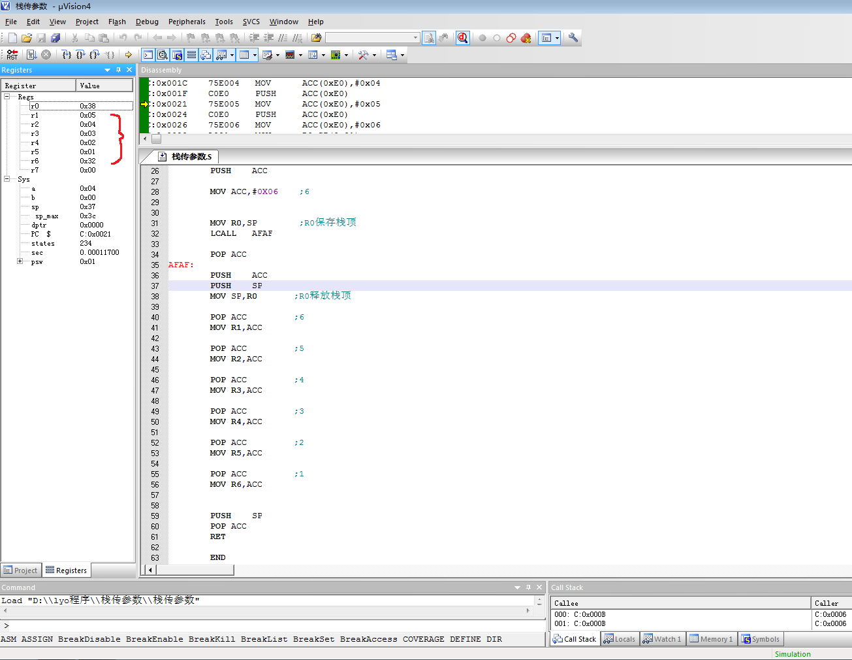Close the Command panel

[x=539, y=587]
